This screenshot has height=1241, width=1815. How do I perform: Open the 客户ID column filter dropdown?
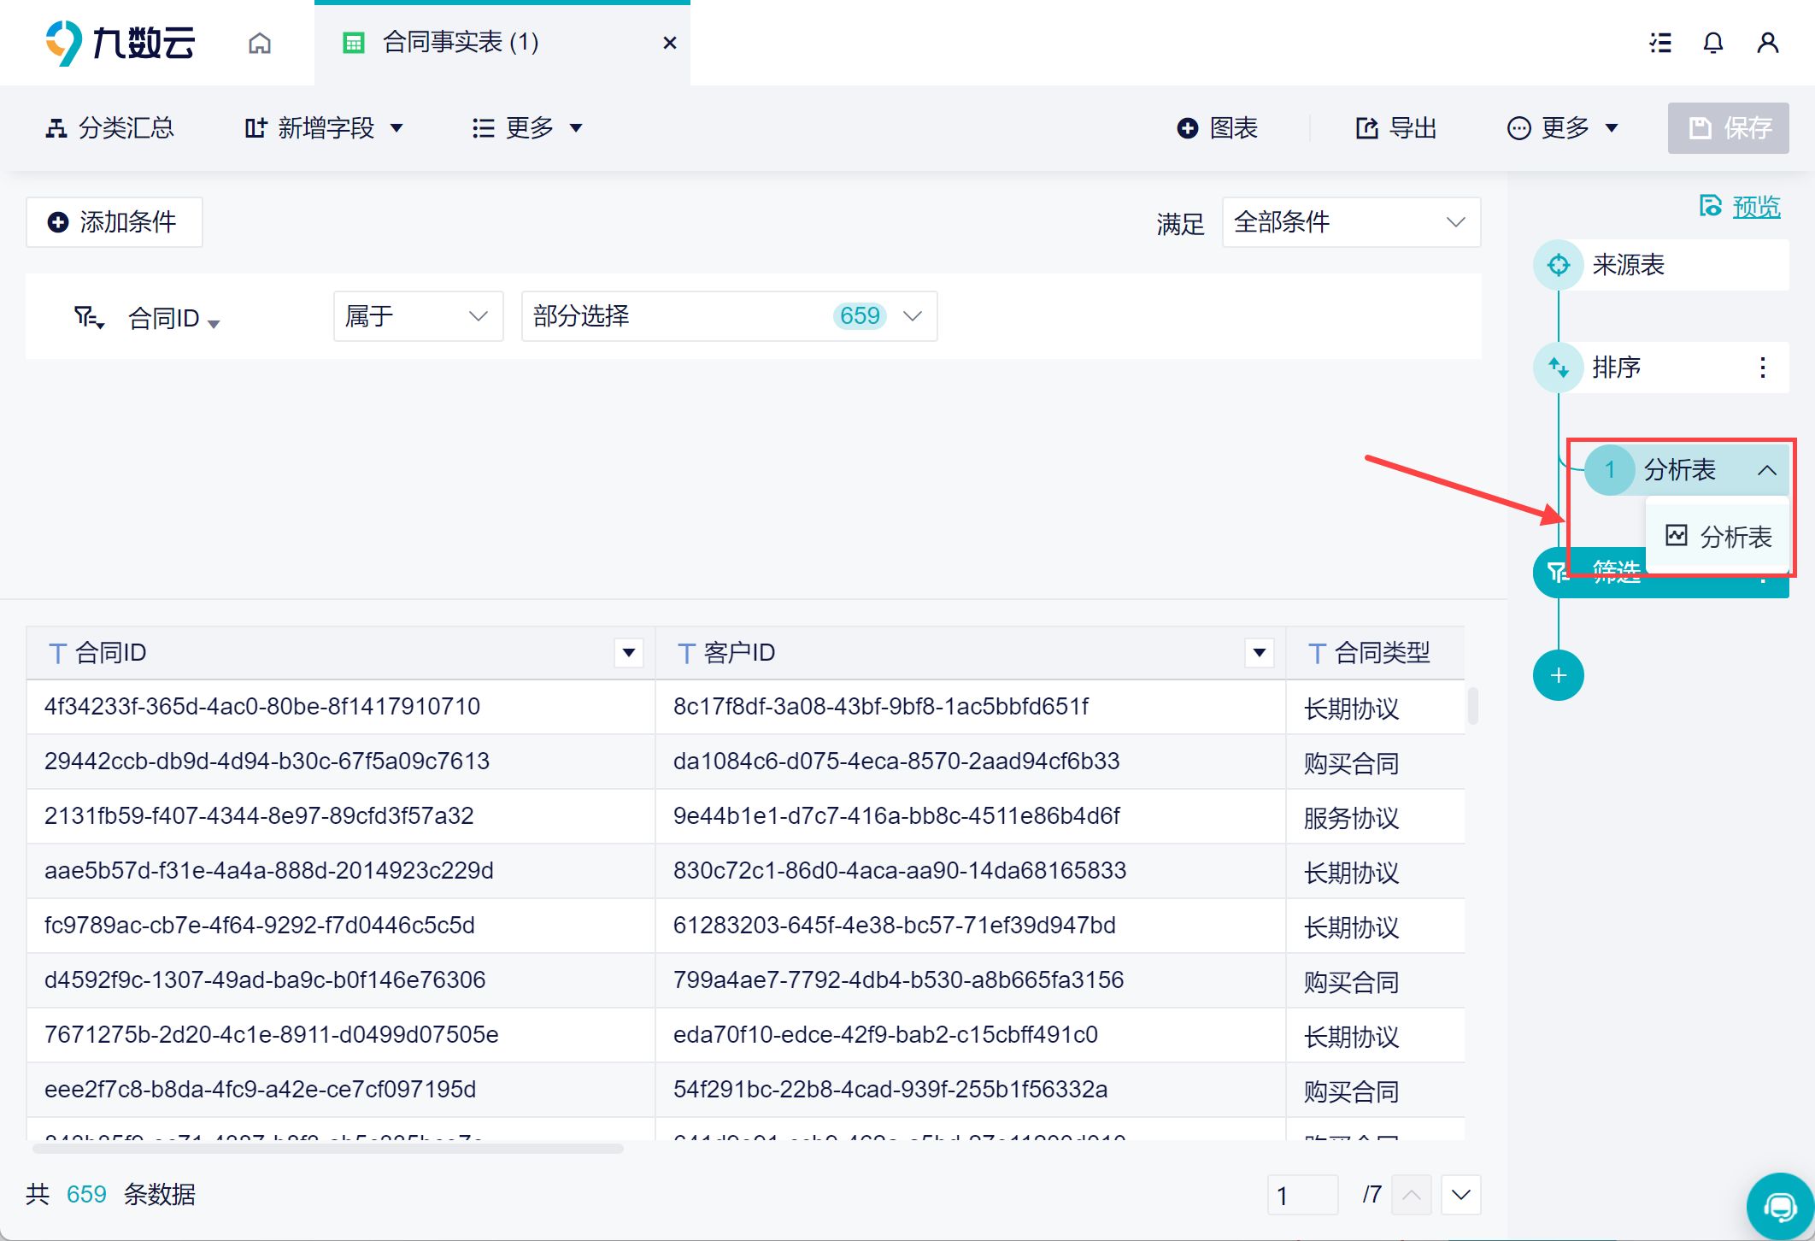[x=1259, y=653]
